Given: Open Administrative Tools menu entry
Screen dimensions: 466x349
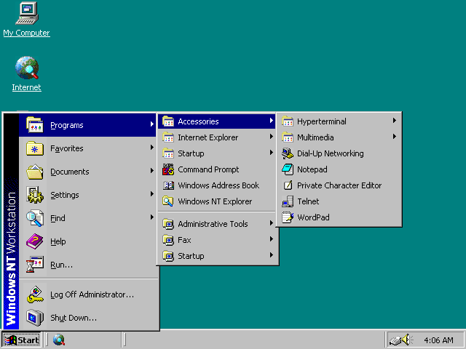Looking at the screenshot, I should [x=216, y=224].
